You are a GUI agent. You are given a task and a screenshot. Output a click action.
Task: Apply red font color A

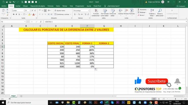(33, 14)
